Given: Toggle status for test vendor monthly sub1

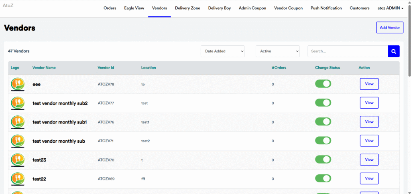Looking at the screenshot, I should tap(323, 121).
